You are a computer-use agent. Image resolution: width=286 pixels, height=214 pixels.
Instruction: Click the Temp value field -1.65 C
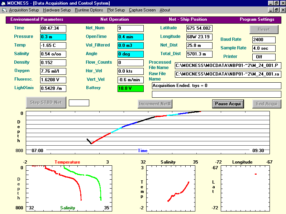pyautogui.click(x=53, y=45)
